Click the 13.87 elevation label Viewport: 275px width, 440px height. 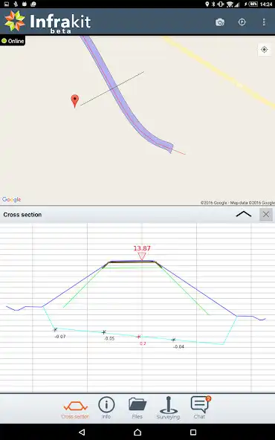click(x=142, y=248)
